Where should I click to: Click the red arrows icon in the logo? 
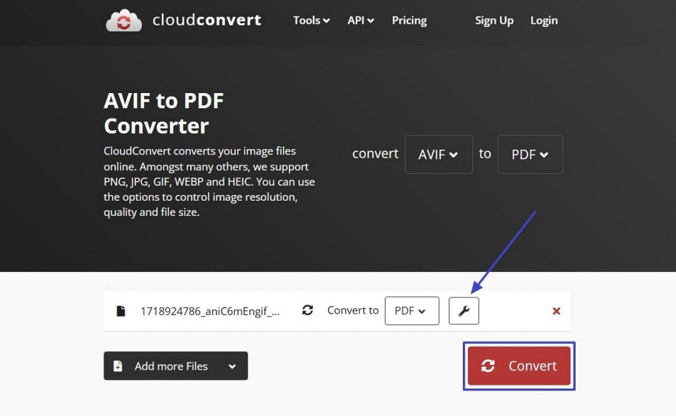tap(123, 20)
